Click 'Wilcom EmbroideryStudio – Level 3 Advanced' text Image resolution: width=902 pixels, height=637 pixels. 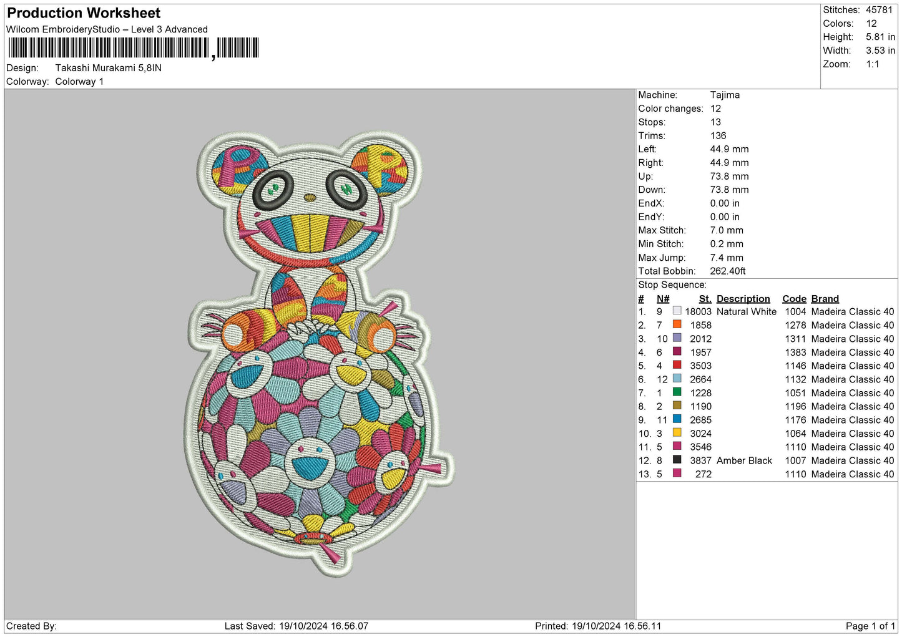point(107,29)
